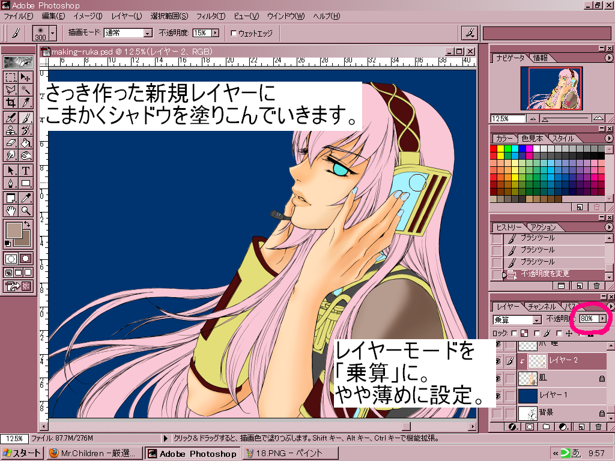Select the Sponge tool

coord(26,155)
